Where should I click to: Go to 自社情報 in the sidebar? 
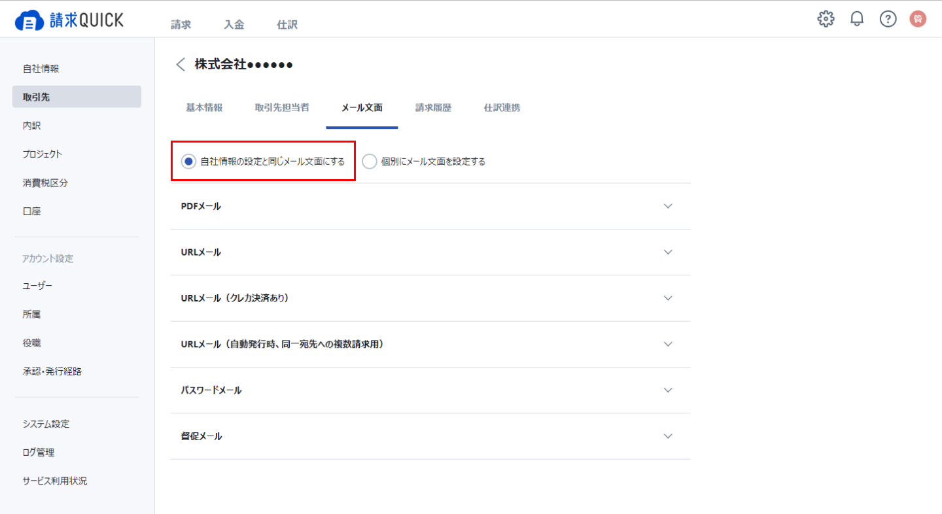41,69
